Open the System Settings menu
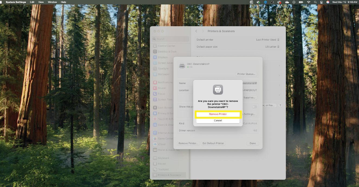Viewport: 359px width, 187px height. tap(16, 2)
